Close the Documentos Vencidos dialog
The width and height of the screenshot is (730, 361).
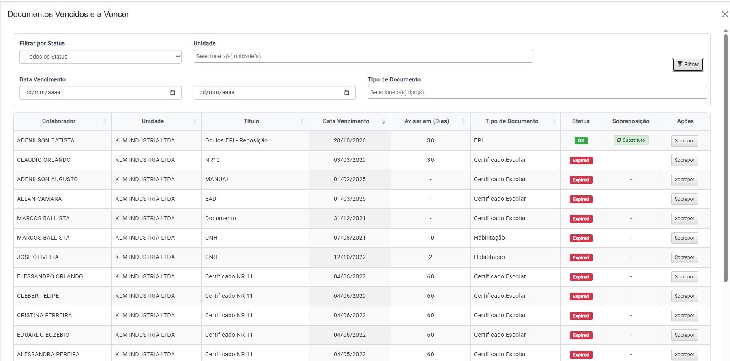point(725,14)
